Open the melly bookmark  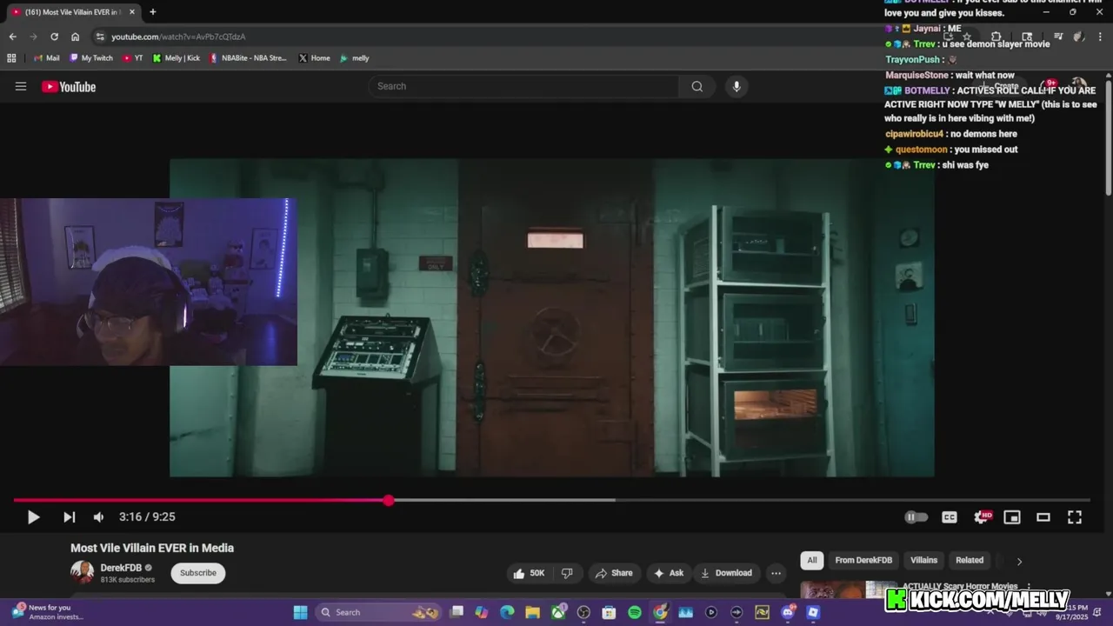point(354,58)
